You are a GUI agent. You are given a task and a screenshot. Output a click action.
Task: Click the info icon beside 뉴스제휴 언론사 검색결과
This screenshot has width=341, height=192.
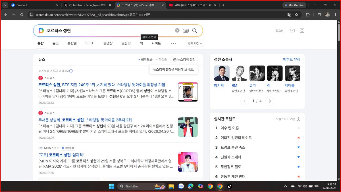click(x=71, y=71)
